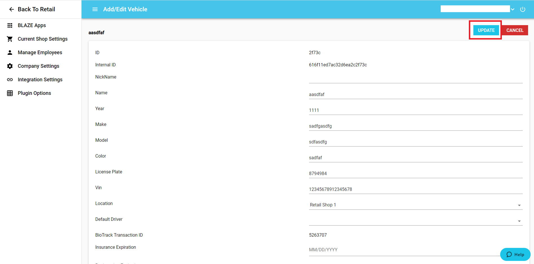Screen dimensions: 534x264
Task: Expand the account dropdown in header
Action: point(512,9)
